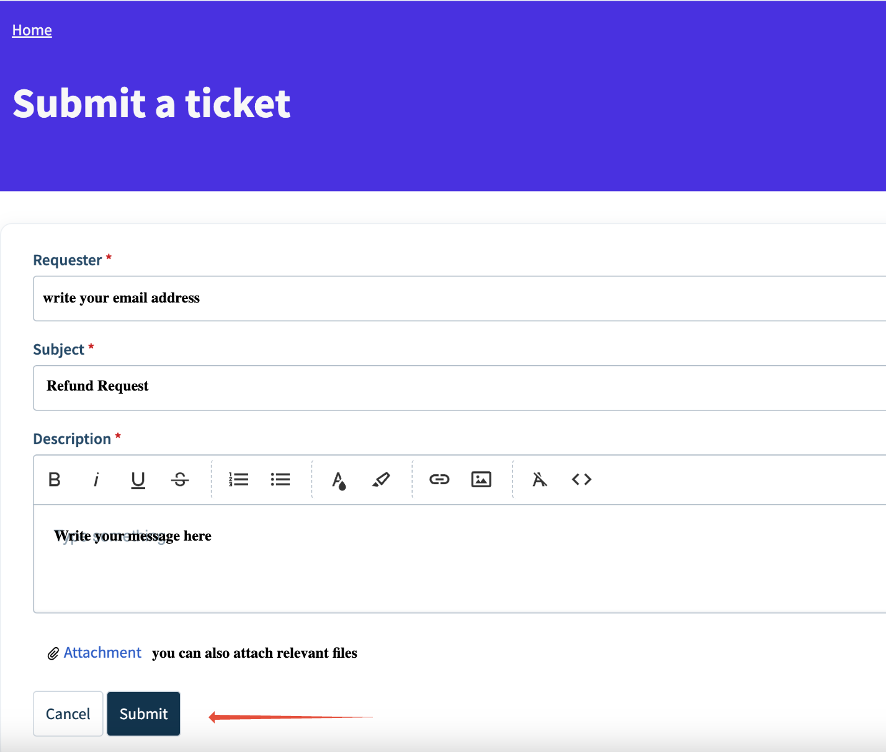This screenshot has width=886, height=752.
Task: Cancel the ticket form
Action: (68, 714)
